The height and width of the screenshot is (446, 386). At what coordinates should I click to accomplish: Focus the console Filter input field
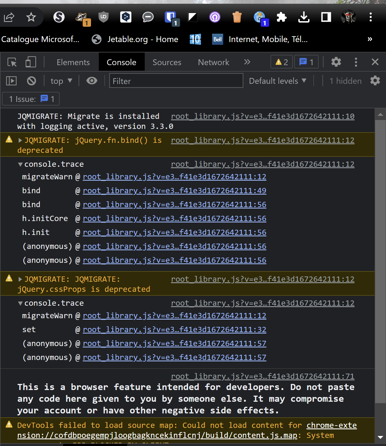(x=176, y=81)
